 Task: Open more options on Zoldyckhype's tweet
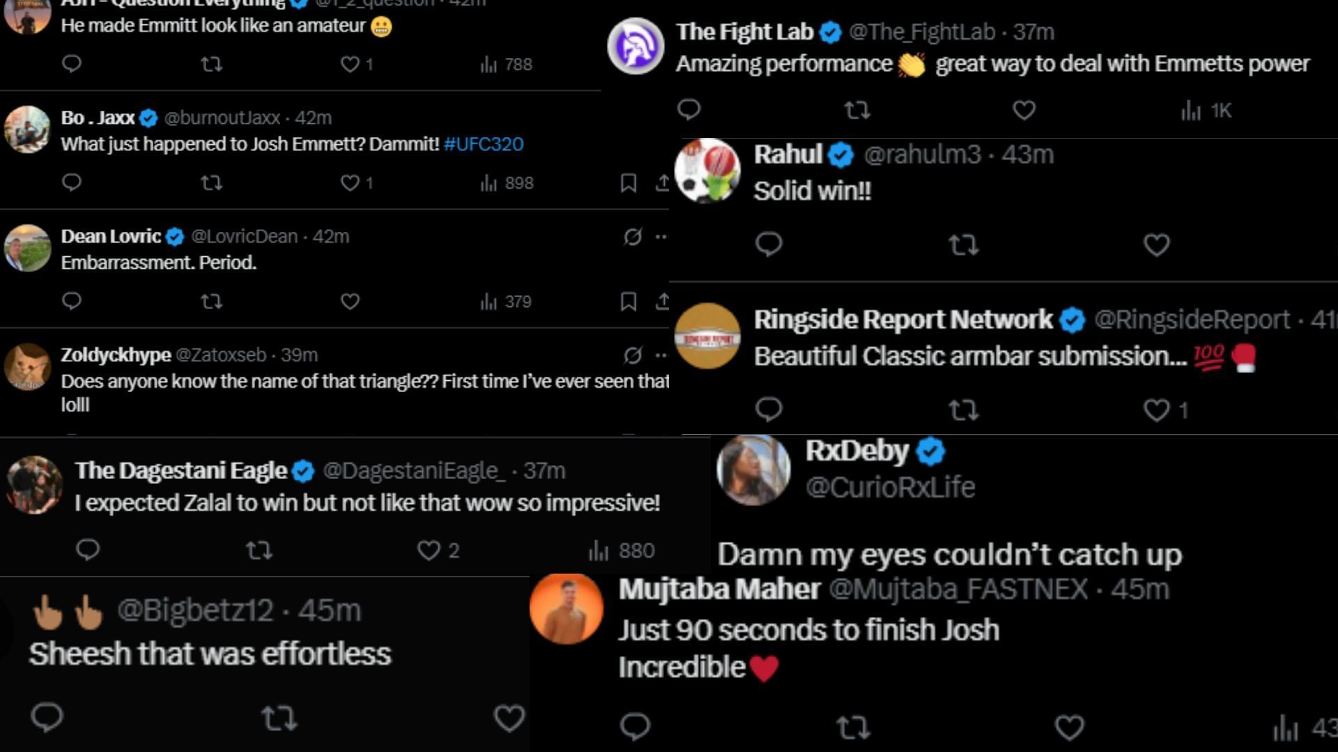point(661,355)
